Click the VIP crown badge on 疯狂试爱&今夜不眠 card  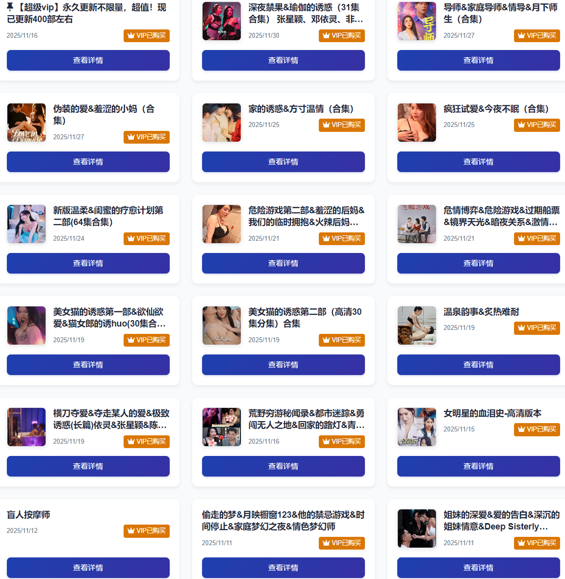(537, 125)
